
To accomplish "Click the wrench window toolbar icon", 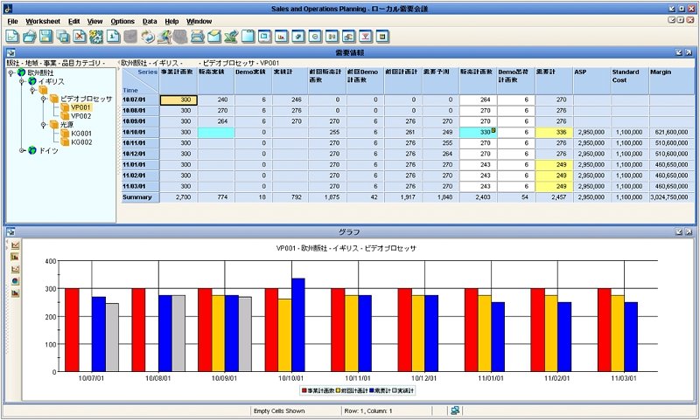I will tap(298, 37).
